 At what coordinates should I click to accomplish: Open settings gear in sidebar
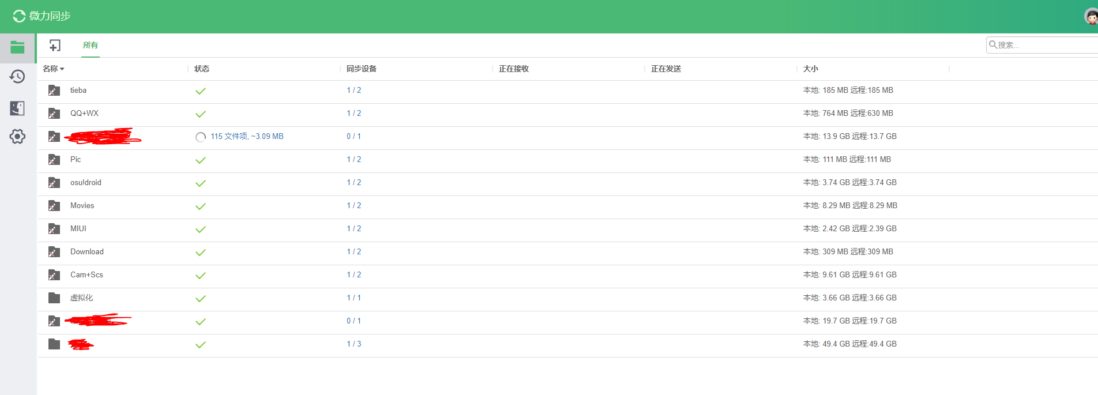tap(17, 137)
